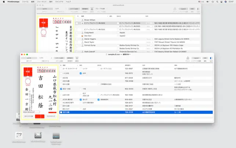Open the Home label dropdown for Daniel Higgins
This screenshot has width=236, height=148.
pos(149,39)
